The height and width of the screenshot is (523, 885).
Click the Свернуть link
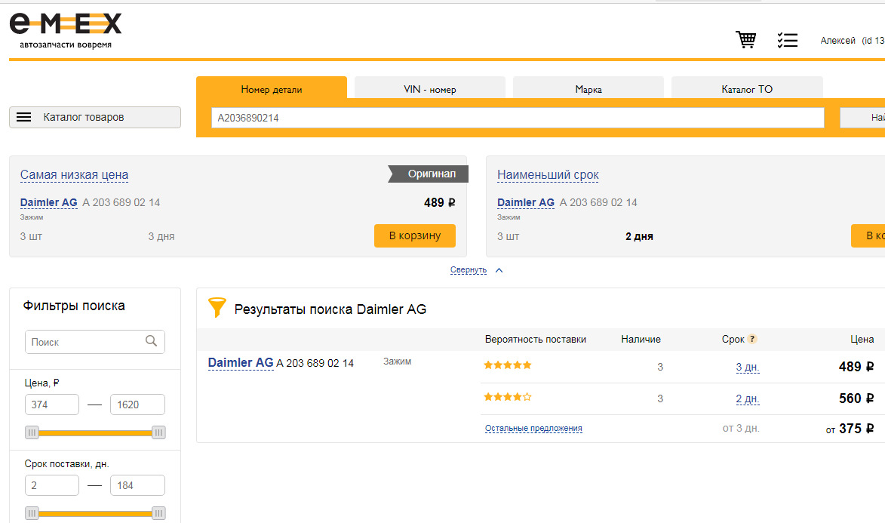pyautogui.click(x=468, y=270)
